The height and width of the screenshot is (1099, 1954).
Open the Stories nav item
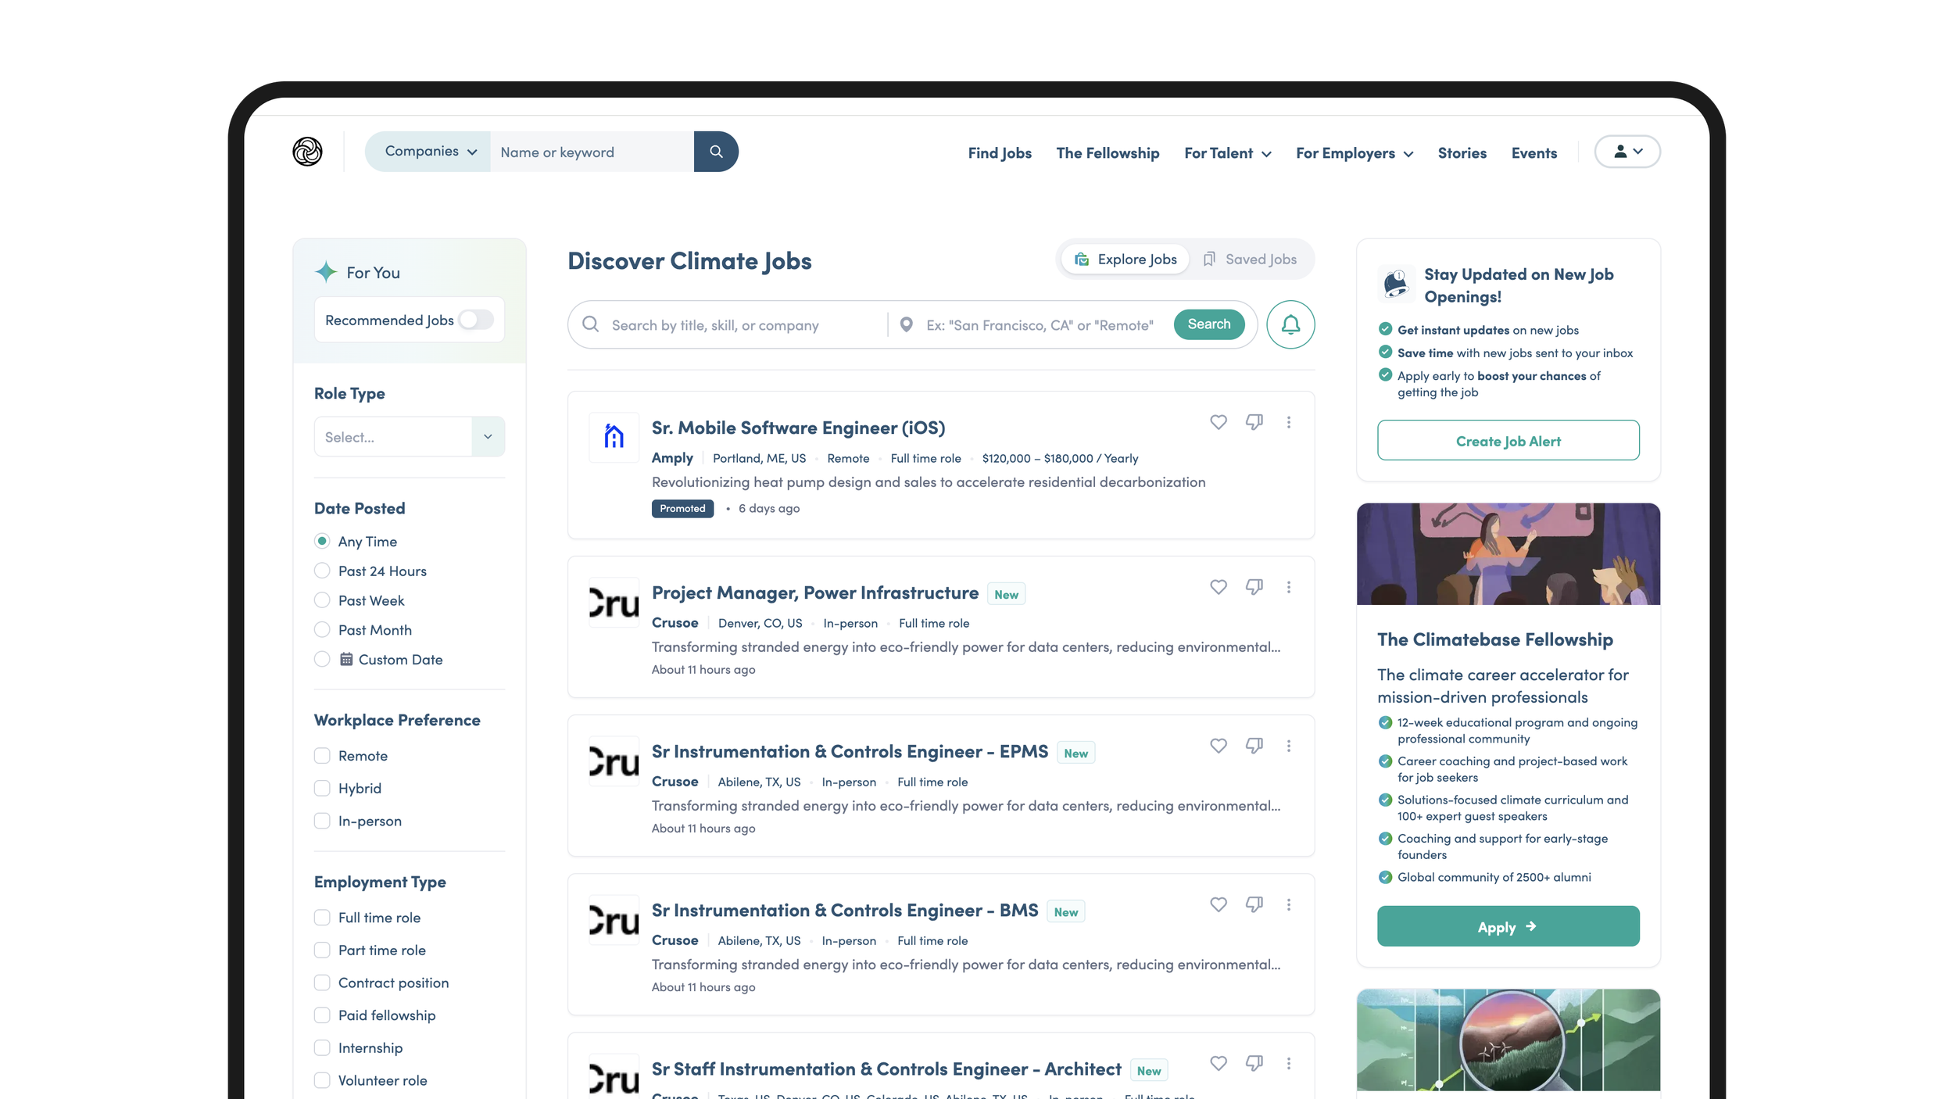click(x=1462, y=153)
